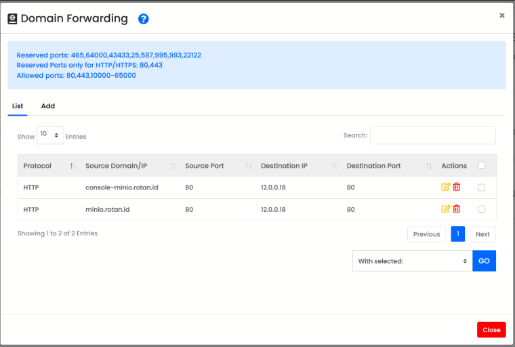Click the Destination IP column header
Viewport: 515px width, 347px height.
coord(299,166)
